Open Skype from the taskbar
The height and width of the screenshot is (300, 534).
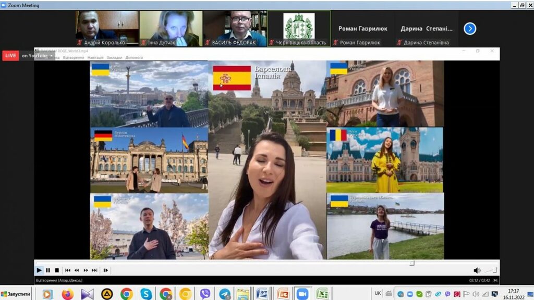pos(146,294)
